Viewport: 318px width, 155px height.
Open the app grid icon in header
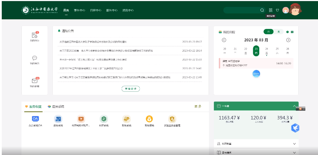point(271,10)
